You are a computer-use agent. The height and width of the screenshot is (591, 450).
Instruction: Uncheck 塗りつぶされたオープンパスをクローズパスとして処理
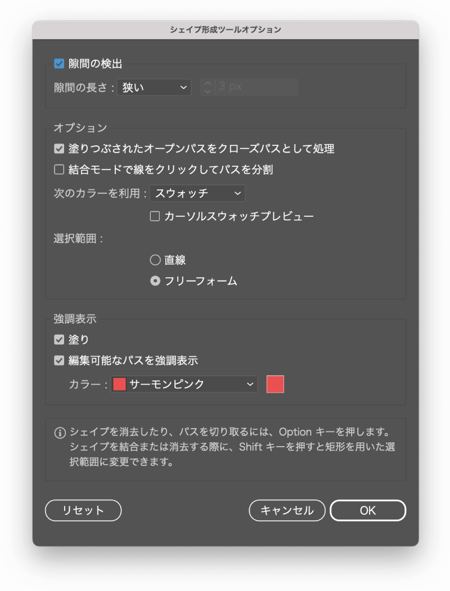click(x=59, y=149)
